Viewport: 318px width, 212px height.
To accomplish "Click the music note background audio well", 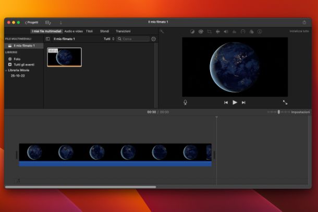I will 18,181.
